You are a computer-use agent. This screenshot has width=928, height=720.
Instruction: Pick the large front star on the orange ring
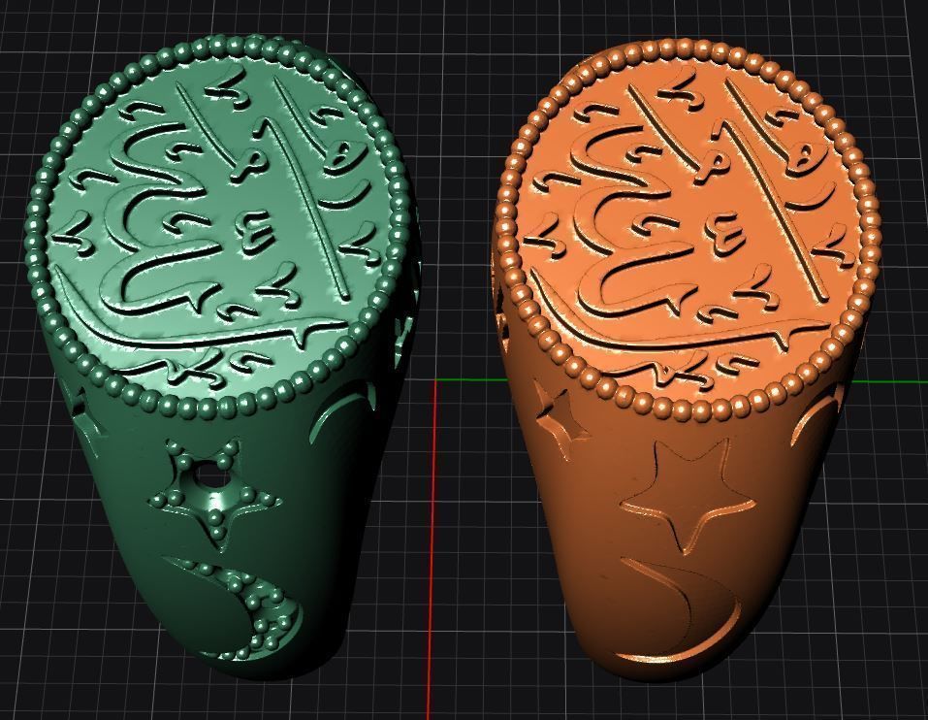point(689,496)
